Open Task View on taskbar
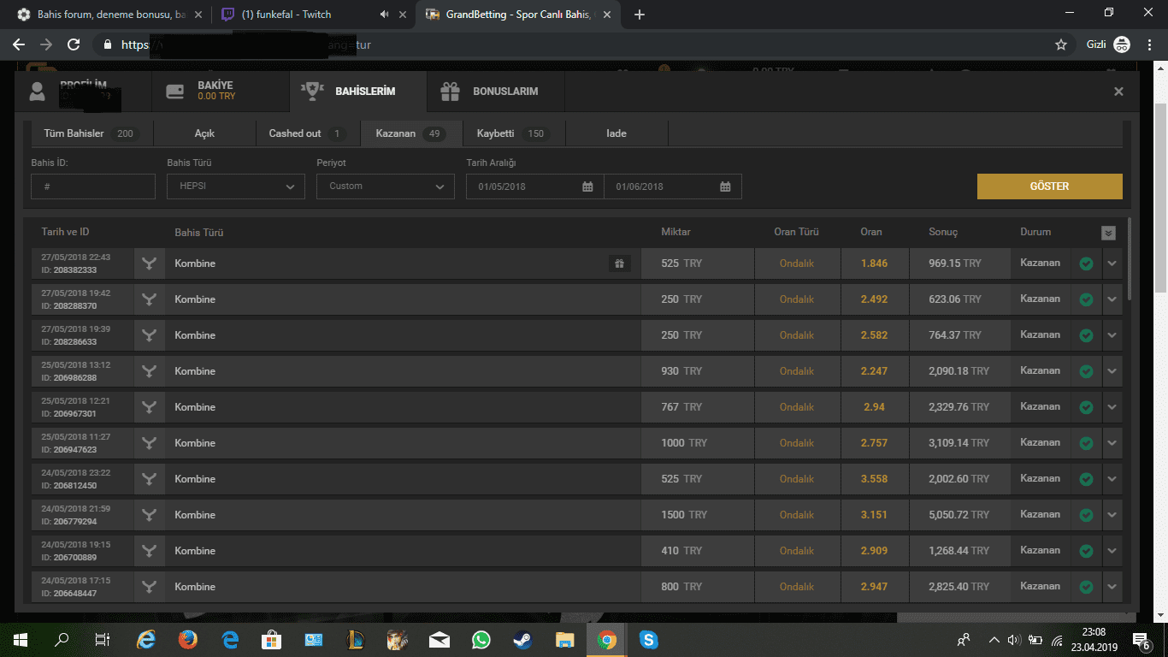Viewport: 1168px width, 657px height. 103,640
